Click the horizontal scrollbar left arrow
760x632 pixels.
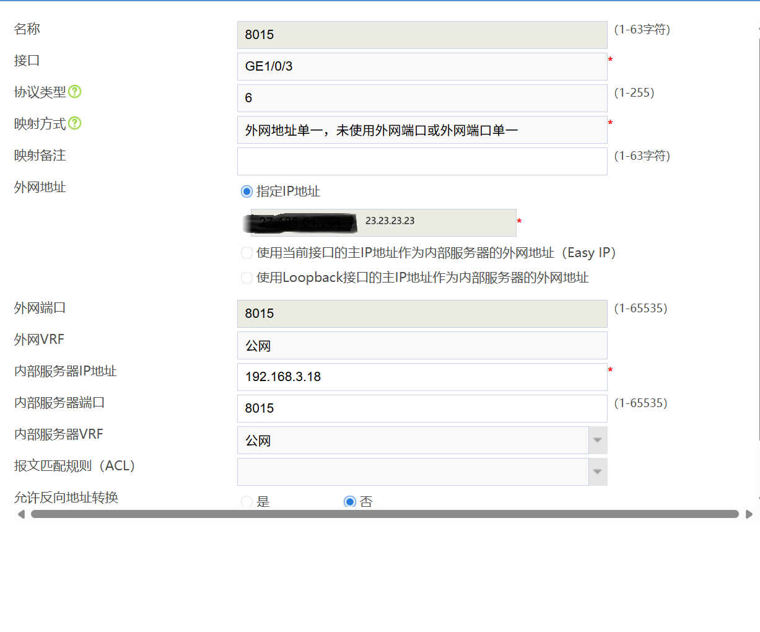21,514
